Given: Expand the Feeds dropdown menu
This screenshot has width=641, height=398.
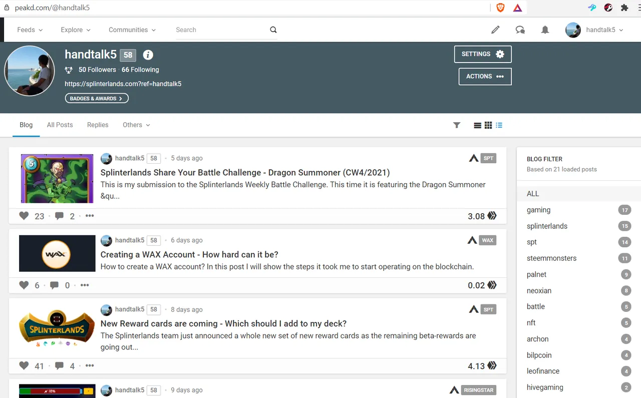Looking at the screenshot, I should [30, 30].
